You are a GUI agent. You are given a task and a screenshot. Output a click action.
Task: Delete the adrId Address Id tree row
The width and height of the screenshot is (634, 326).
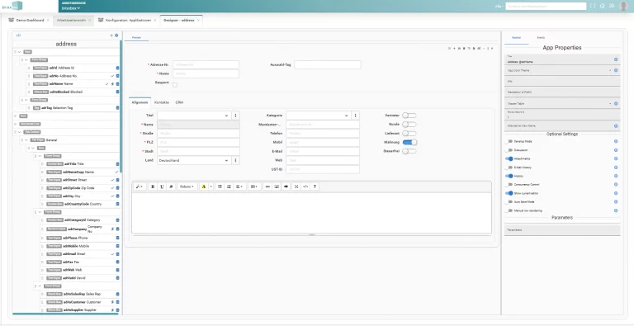[118, 68]
